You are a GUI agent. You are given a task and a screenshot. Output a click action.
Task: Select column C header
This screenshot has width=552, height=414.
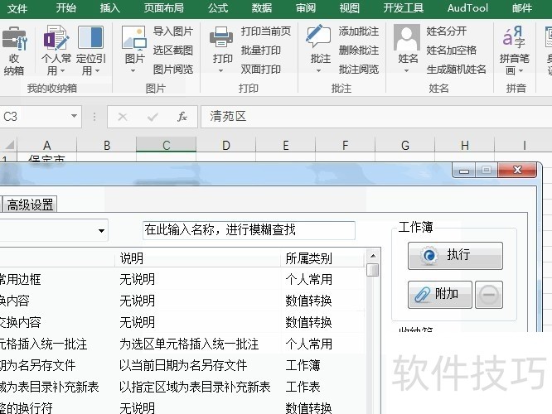point(166,145)
